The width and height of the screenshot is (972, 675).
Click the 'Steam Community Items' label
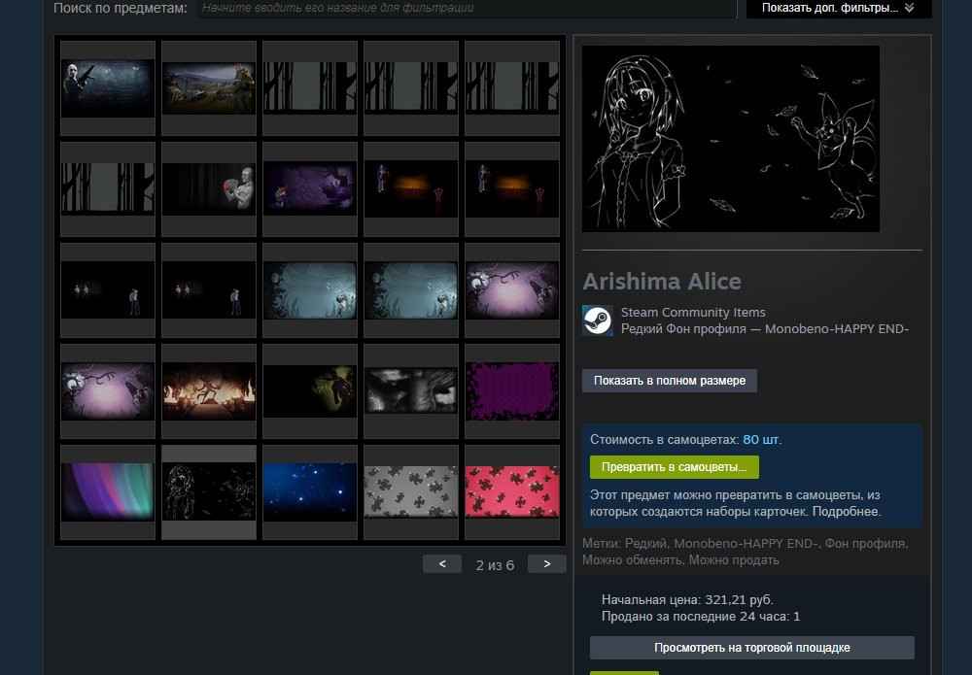tap(693, 312)
